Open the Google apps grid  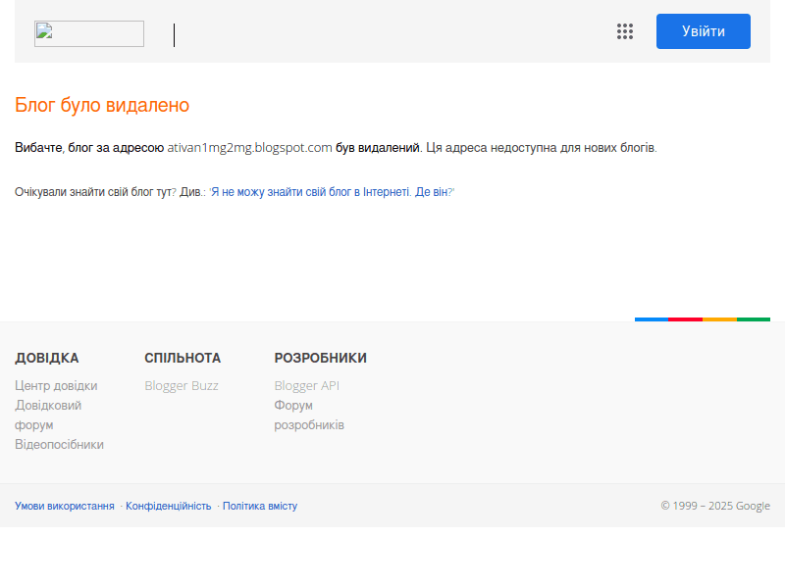pos(625,31)
